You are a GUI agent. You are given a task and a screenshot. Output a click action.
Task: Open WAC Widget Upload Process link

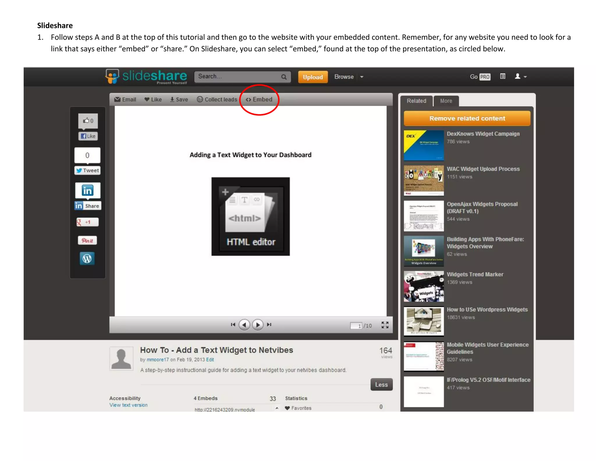click(x=483, y=169)
